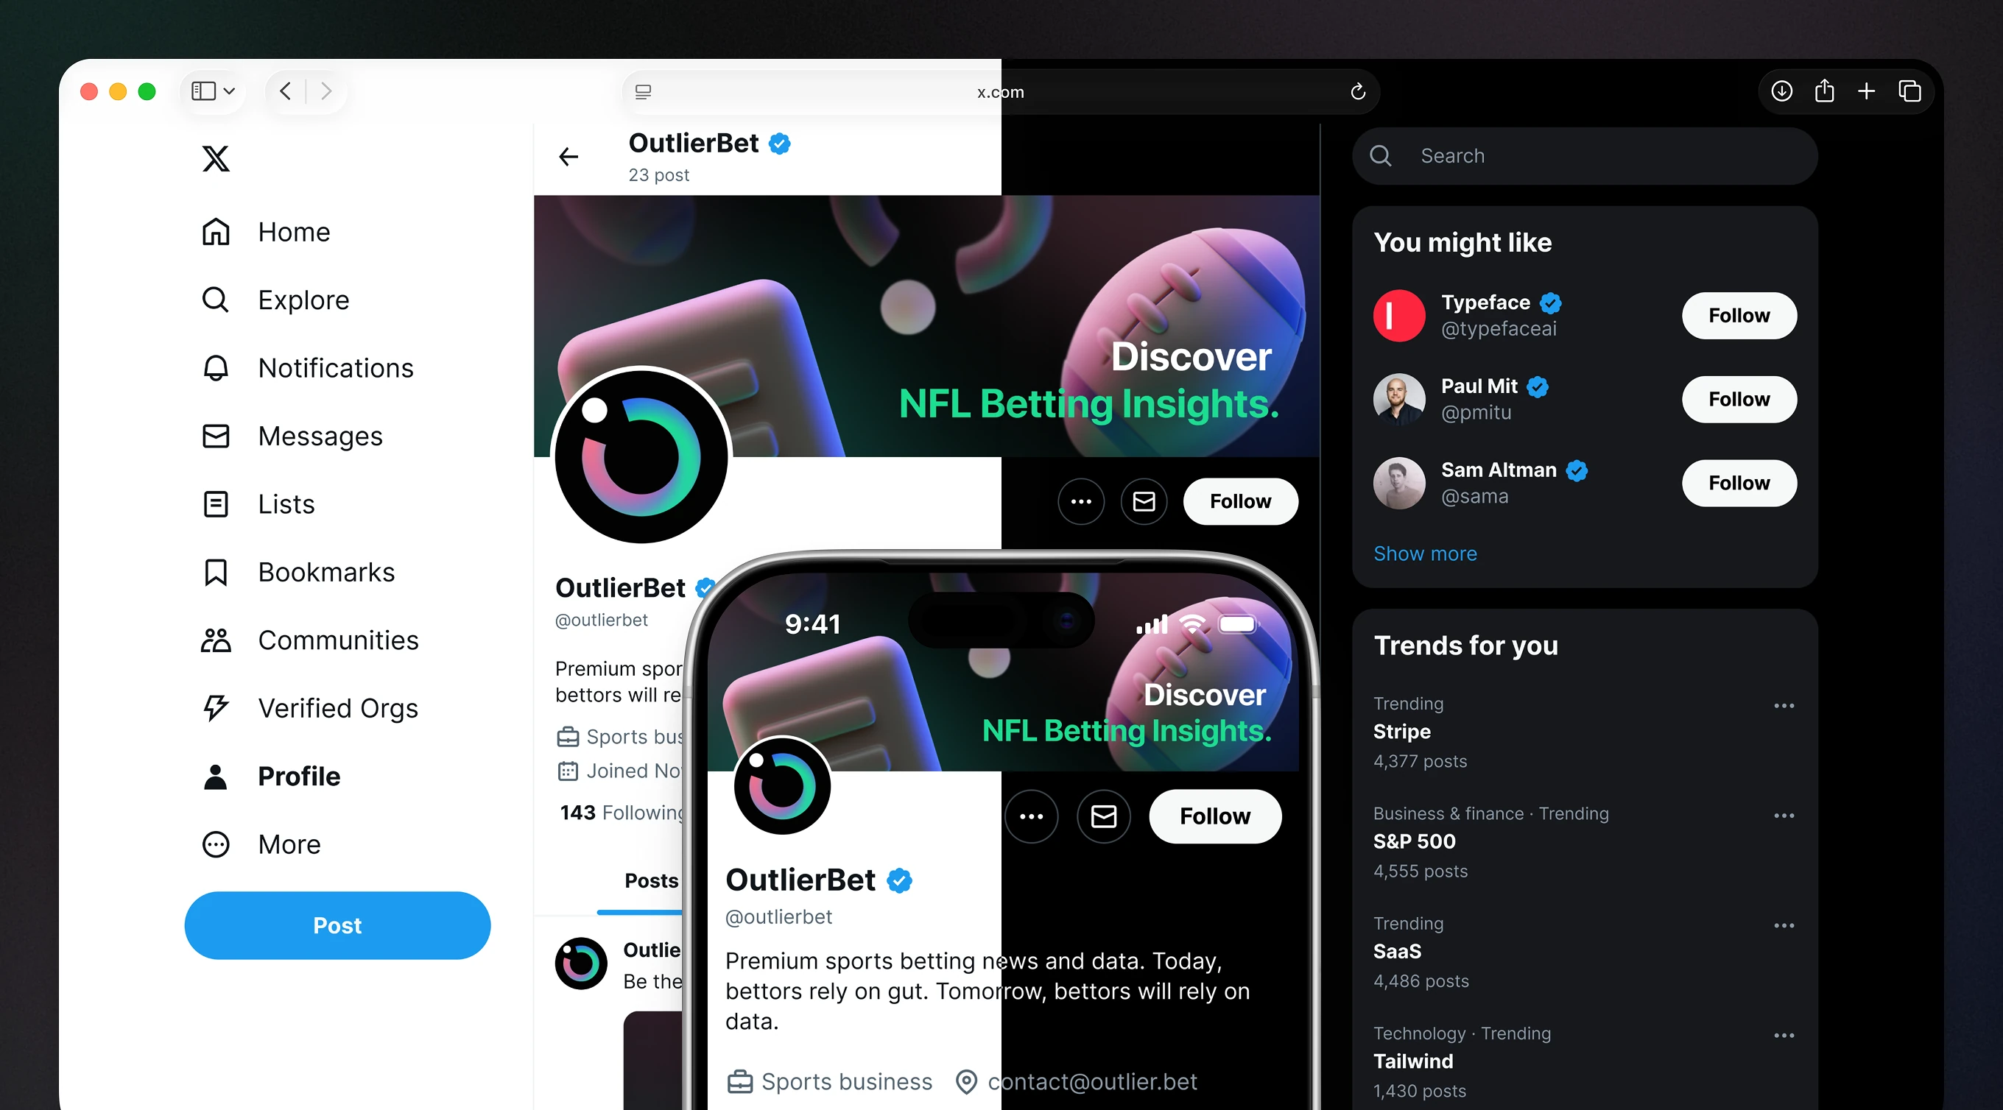Open options for Stripe trend
The height and width of the screenshot is (1110, 2003).
(1784, 706)
